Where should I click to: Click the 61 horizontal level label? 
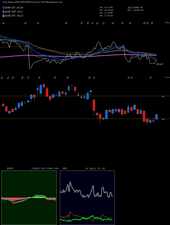163,96
